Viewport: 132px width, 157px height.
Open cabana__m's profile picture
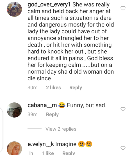[x=14, y=110]
